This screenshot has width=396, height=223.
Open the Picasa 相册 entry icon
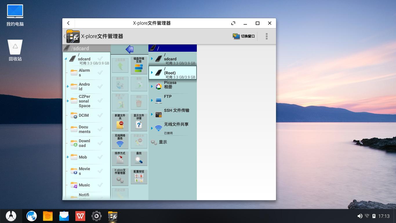(159, 86)
